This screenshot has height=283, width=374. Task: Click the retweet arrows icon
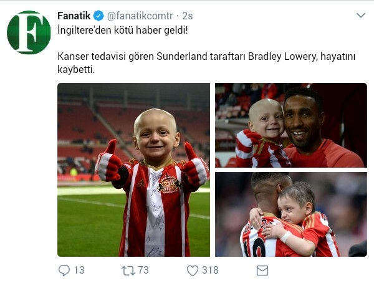(x=128, y=271)
